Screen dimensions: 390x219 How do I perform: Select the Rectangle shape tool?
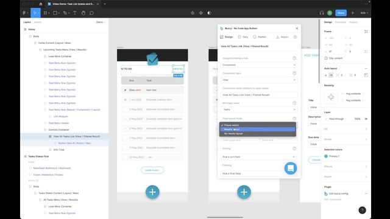click(55, 13)
